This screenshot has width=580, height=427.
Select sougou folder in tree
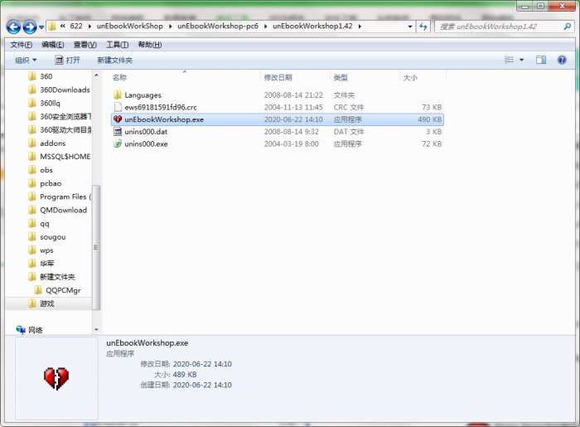[x=52, y=237]
